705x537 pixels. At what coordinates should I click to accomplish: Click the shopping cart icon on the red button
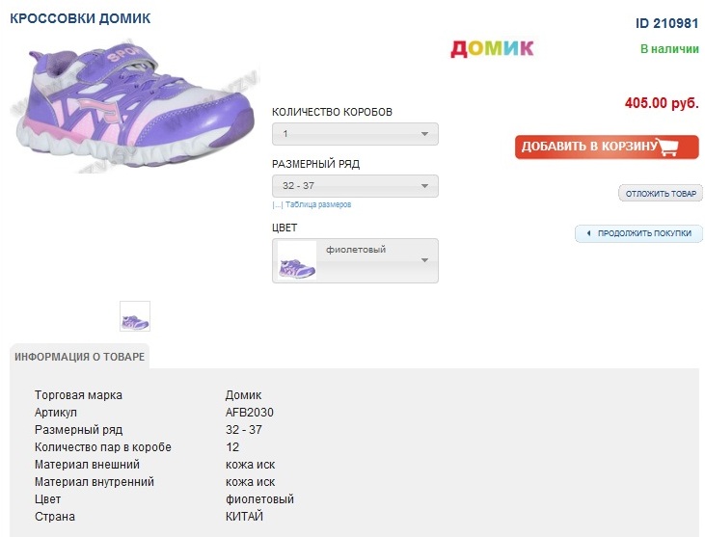tap(679, 147)
